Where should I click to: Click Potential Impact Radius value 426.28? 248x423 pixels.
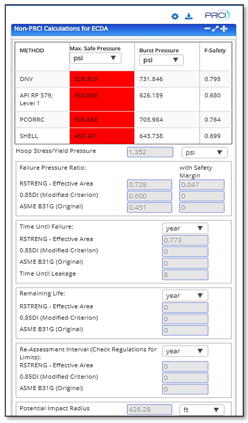coord(150,409)
